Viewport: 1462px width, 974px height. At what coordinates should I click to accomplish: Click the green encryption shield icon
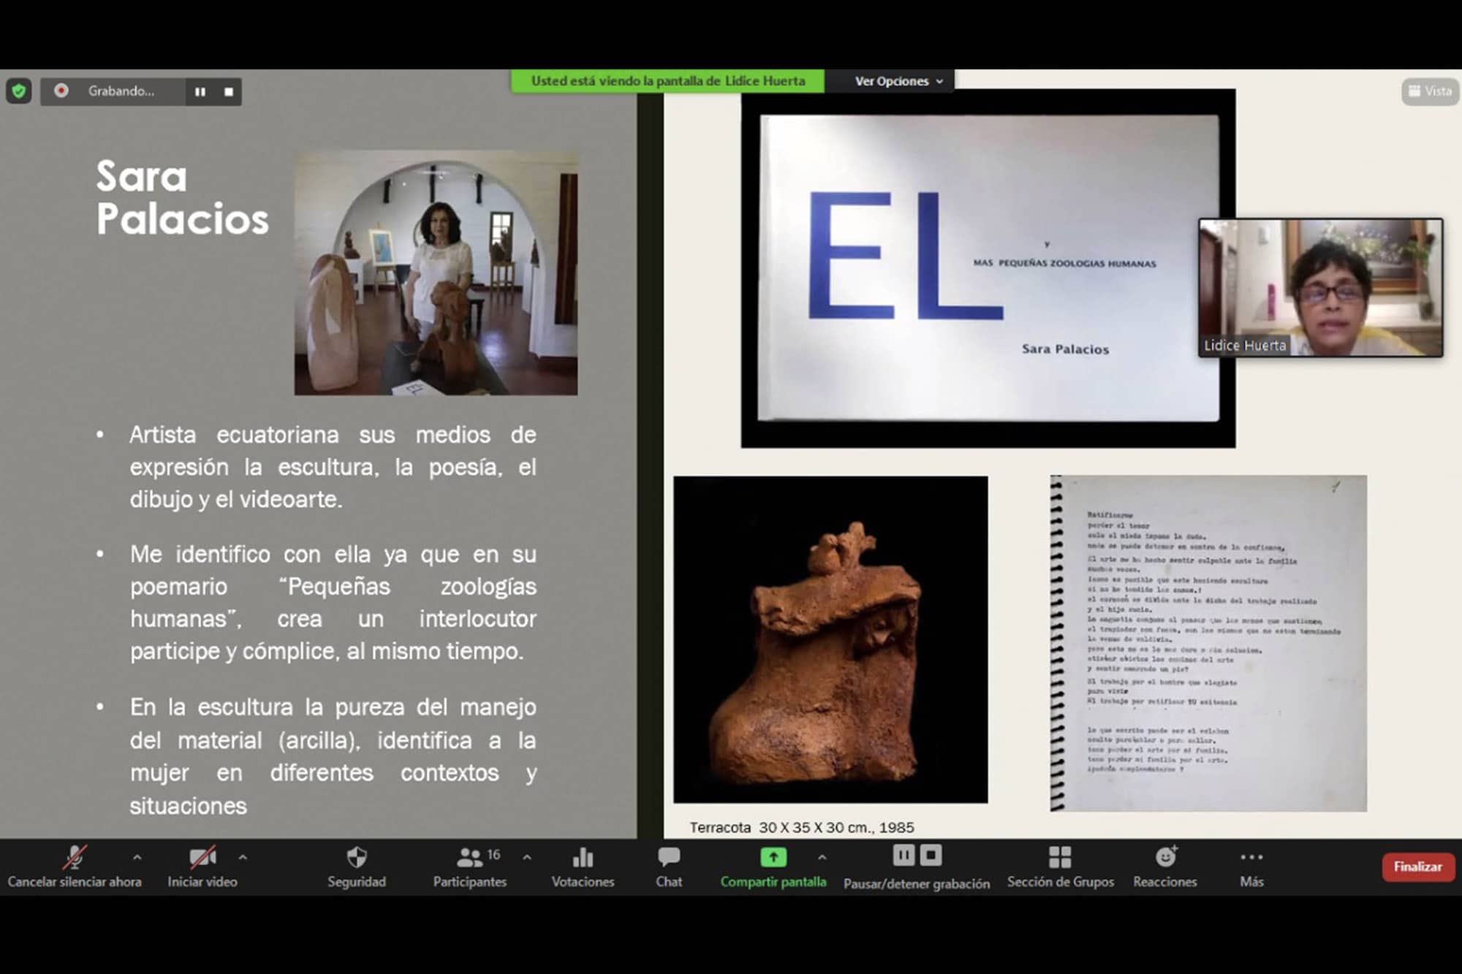click(x=19, y=91)
